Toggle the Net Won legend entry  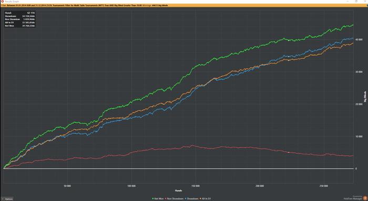coord(158,199)
